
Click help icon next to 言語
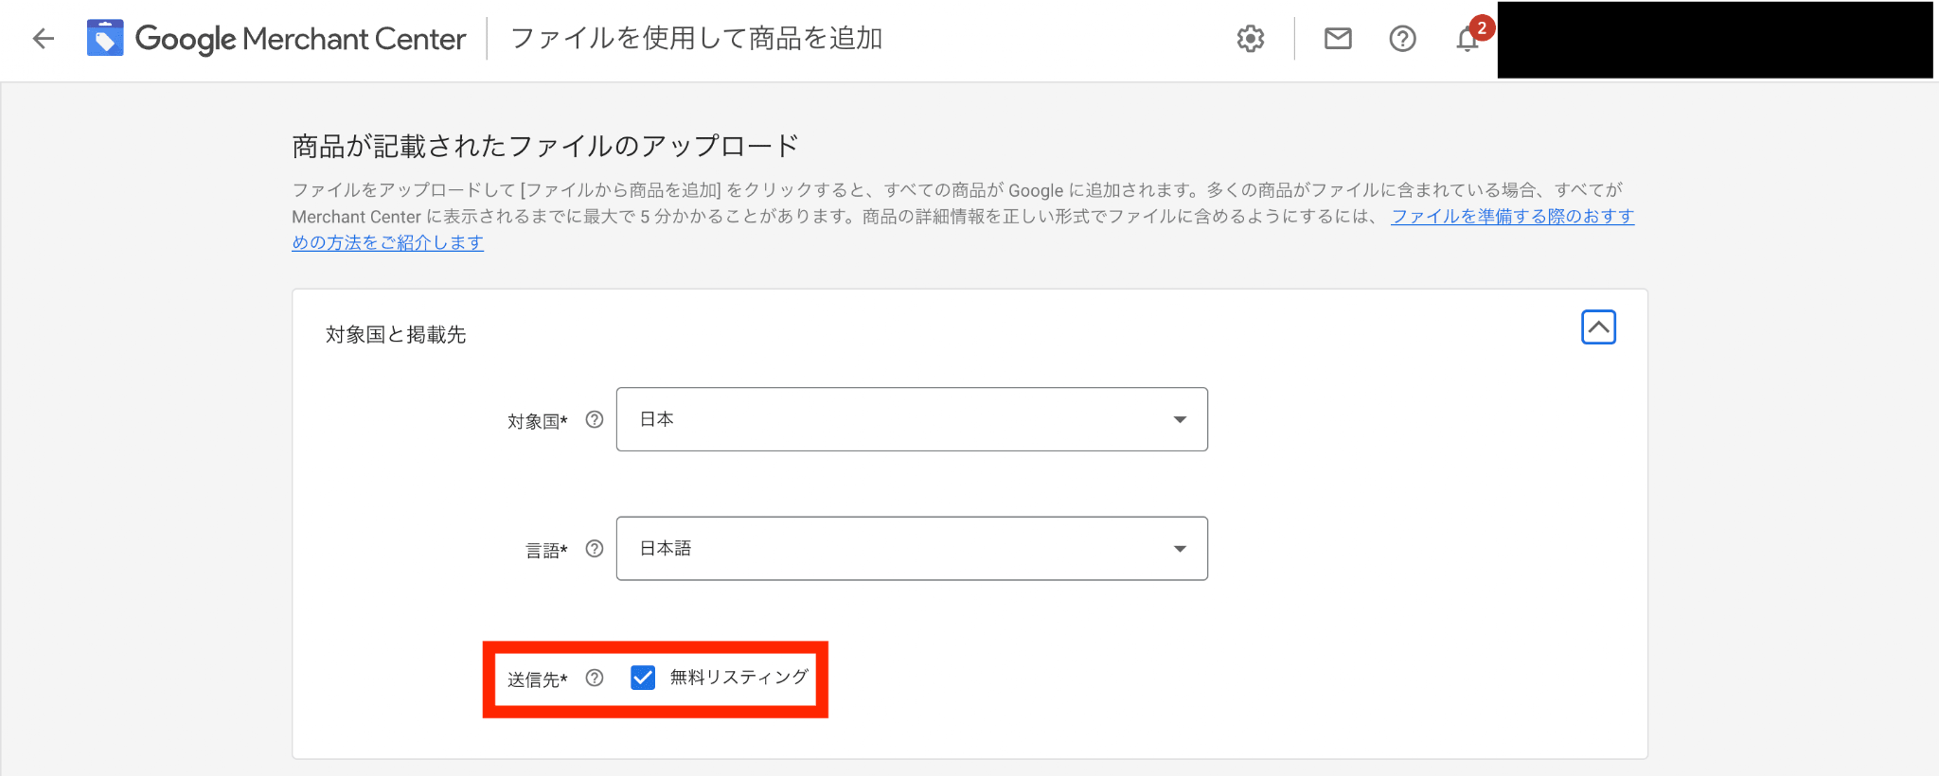tap(595, 548)
